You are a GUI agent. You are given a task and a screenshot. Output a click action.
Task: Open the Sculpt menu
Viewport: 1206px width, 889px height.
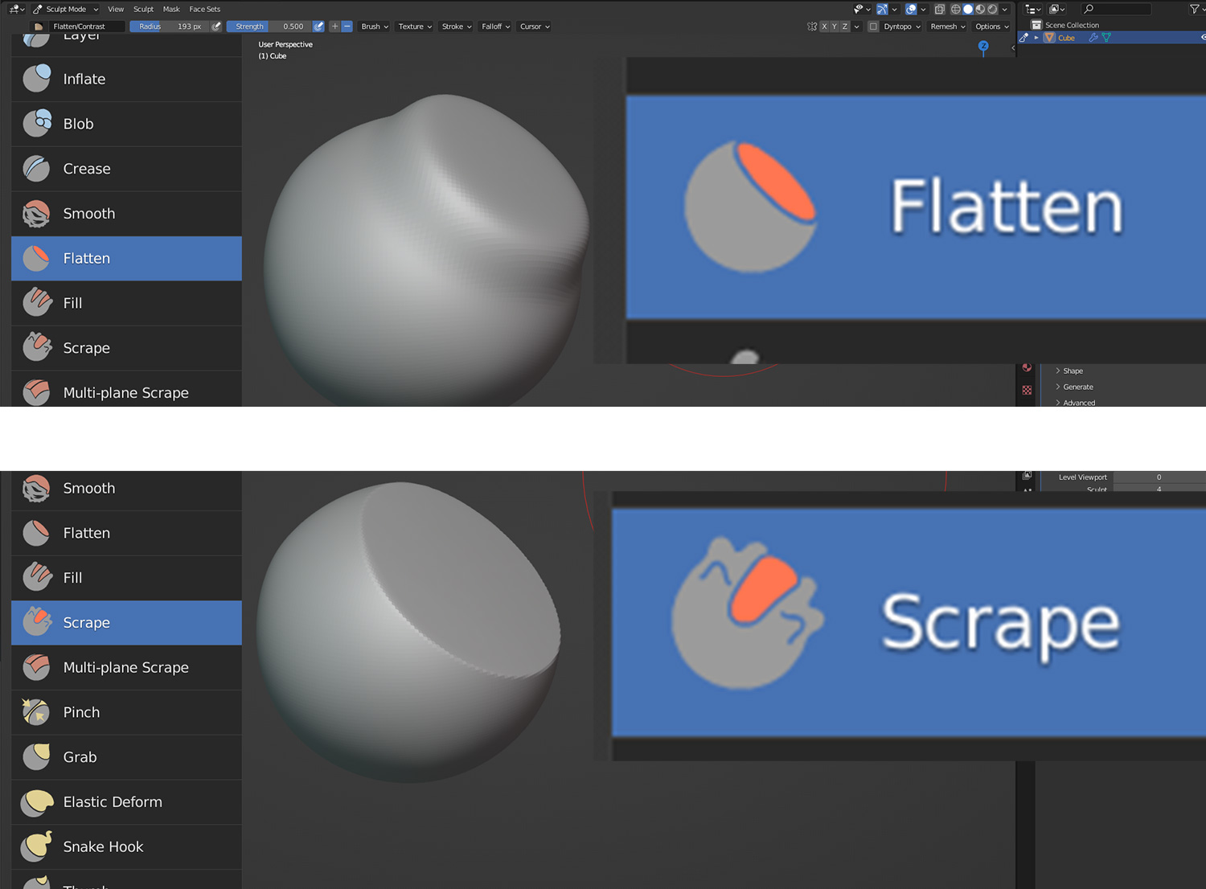click(143, 9)
